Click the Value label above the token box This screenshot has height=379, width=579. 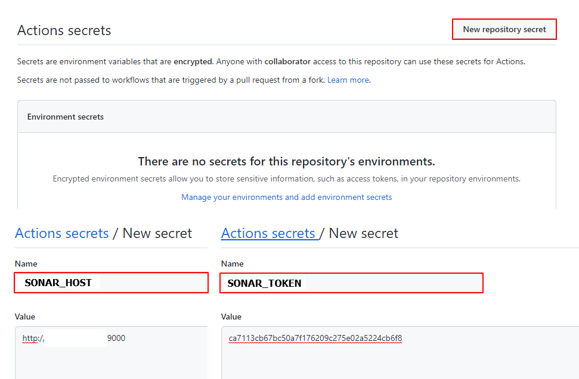[x=231, y=317]
